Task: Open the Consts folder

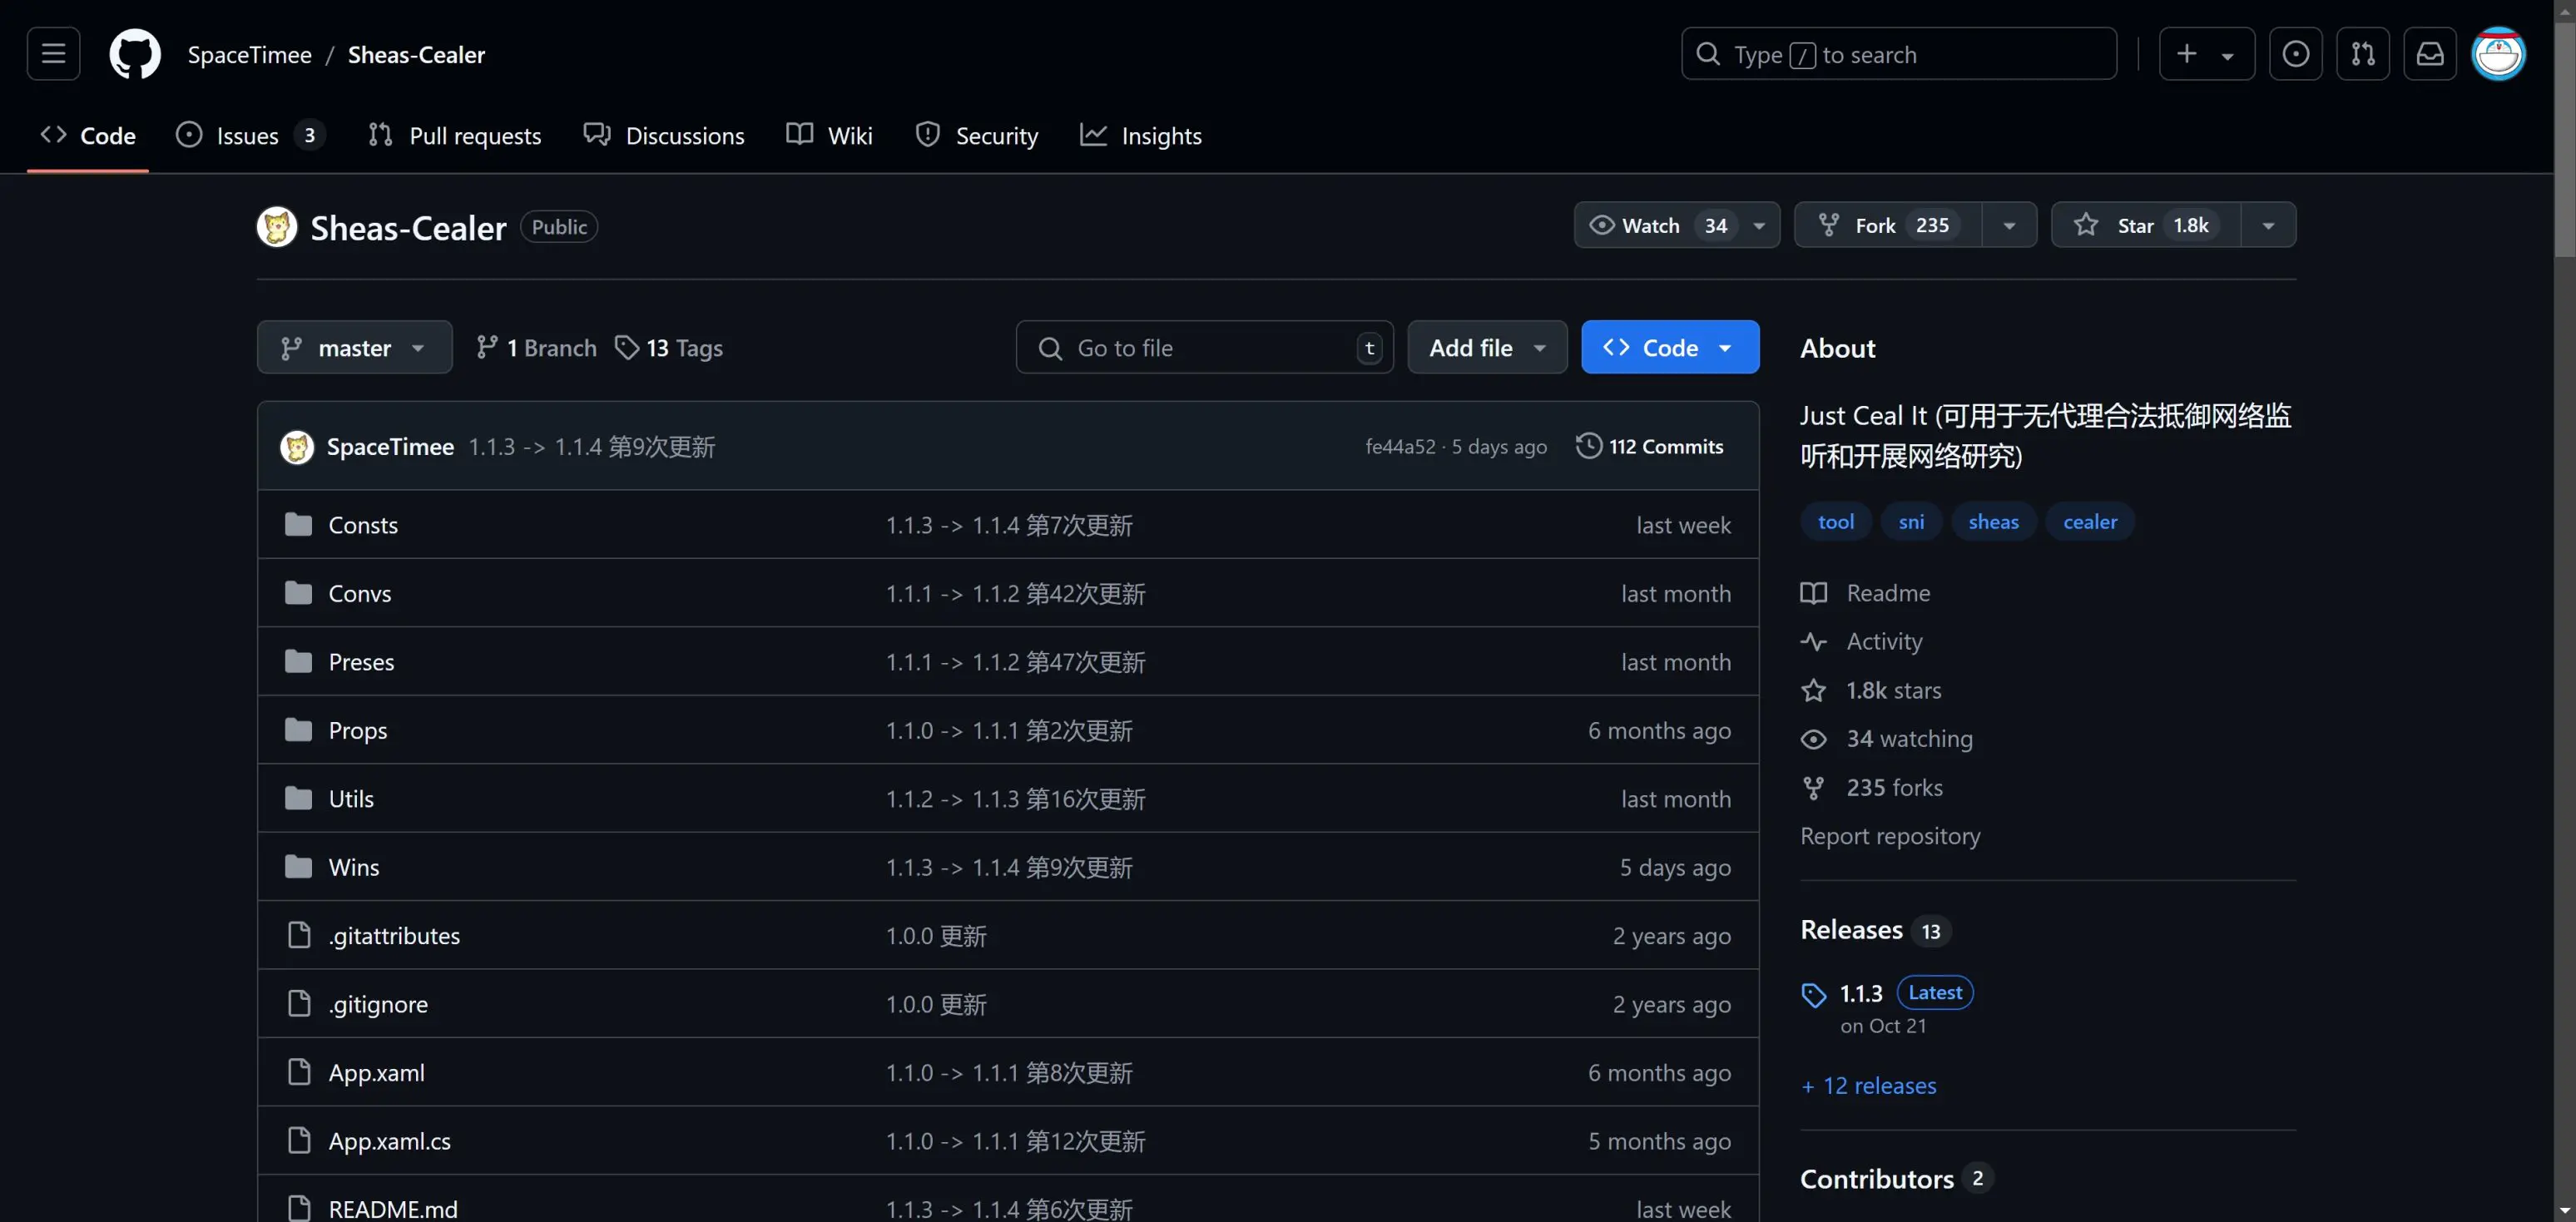Action: (363, 525)
